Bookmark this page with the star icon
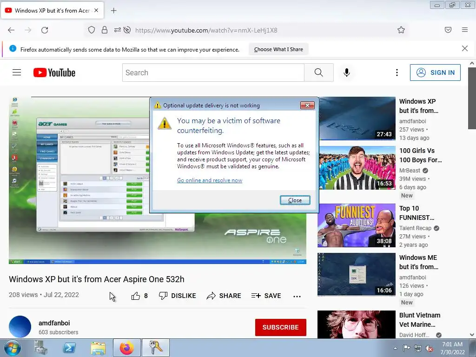This screenshot has height=357, width=476. [x=401, y=30]
